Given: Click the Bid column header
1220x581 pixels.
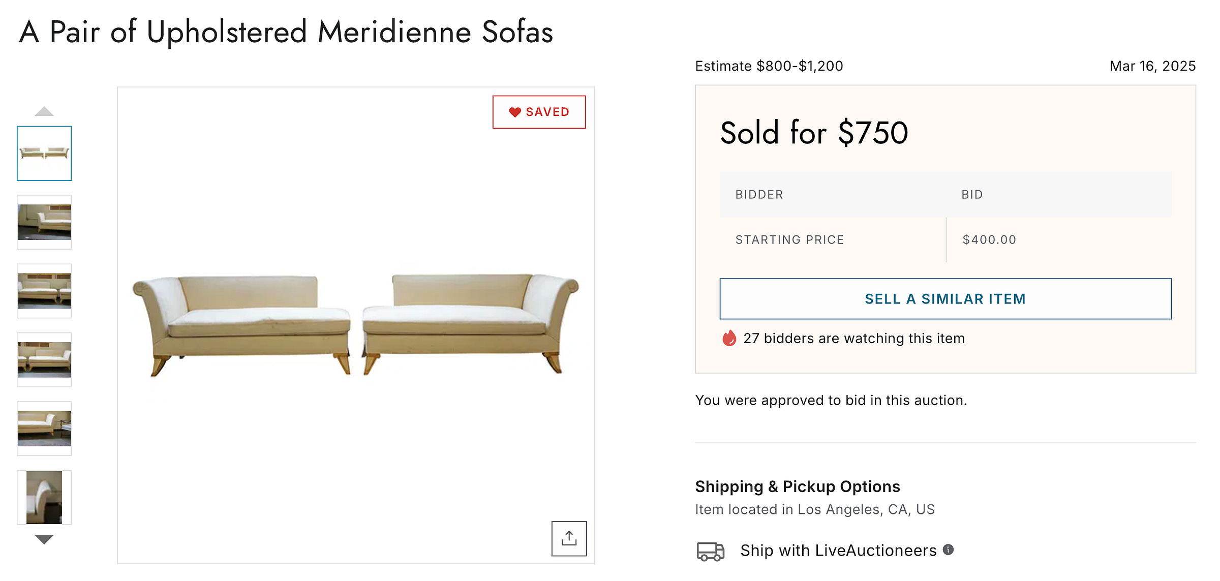Looking at the screenshot, I should point(972,195).
